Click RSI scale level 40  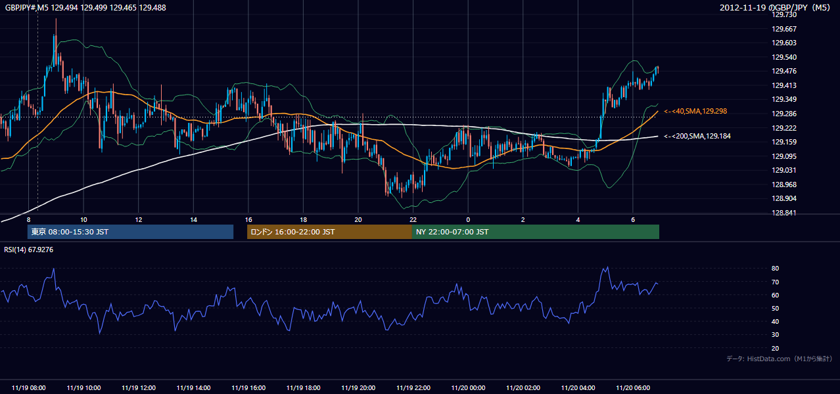click(776, 322)
